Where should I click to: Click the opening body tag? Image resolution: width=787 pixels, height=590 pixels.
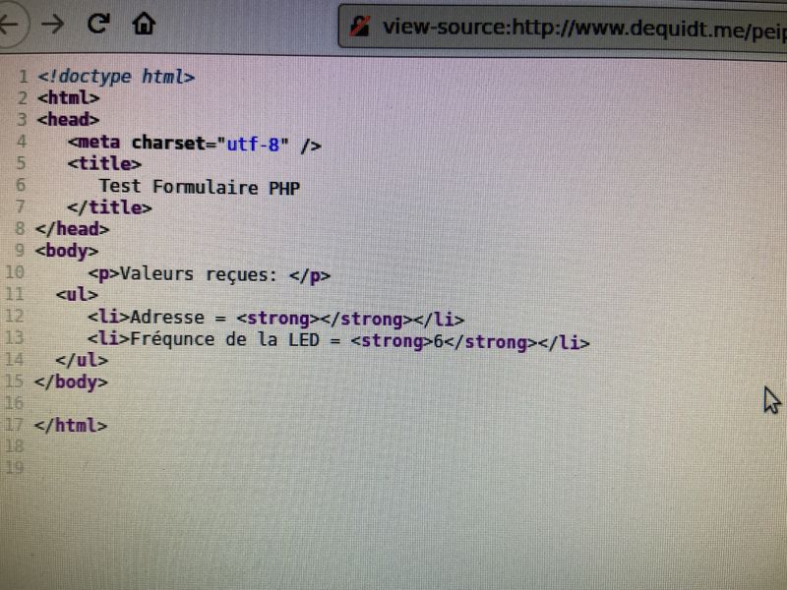pos(66,251)
